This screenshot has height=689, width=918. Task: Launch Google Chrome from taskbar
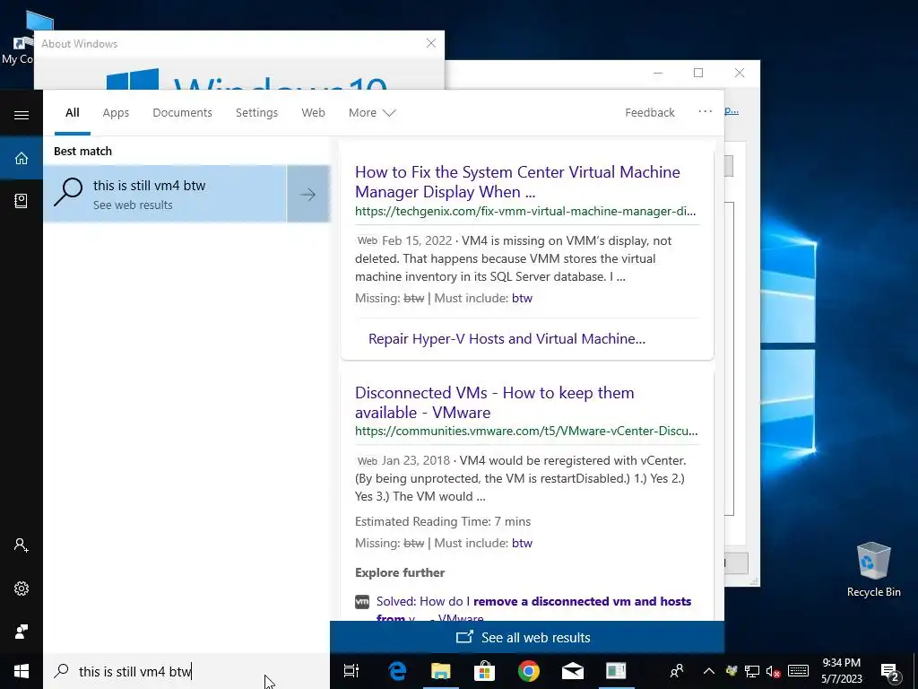tap(529, 671)
